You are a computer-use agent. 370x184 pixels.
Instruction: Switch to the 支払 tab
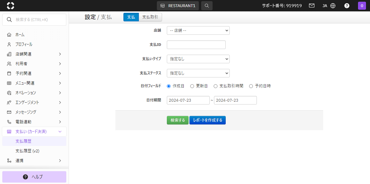click(131, 17)
